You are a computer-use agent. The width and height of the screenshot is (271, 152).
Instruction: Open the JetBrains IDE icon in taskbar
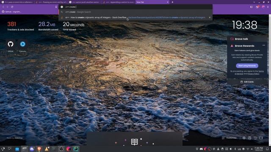(x=69, y=149)
